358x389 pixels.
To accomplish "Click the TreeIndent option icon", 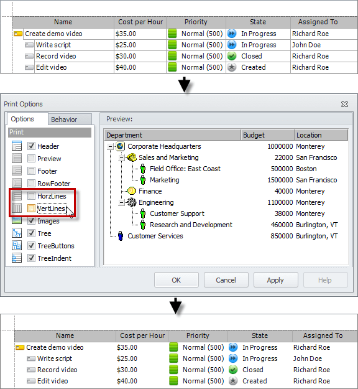I will (17, 258).
